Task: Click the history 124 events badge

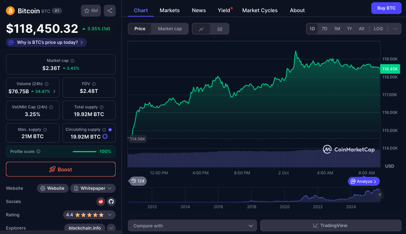Action: tap(138, 181)
